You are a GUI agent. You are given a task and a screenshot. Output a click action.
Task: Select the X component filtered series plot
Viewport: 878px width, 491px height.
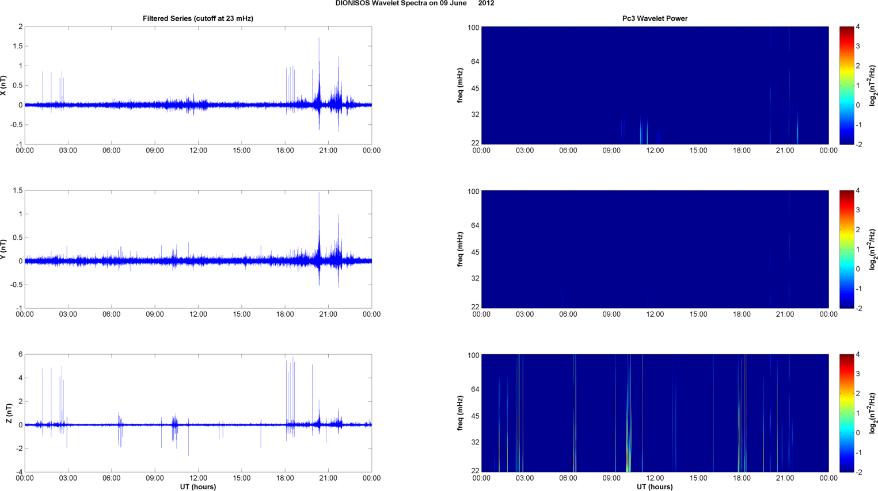tap(198, 85)
